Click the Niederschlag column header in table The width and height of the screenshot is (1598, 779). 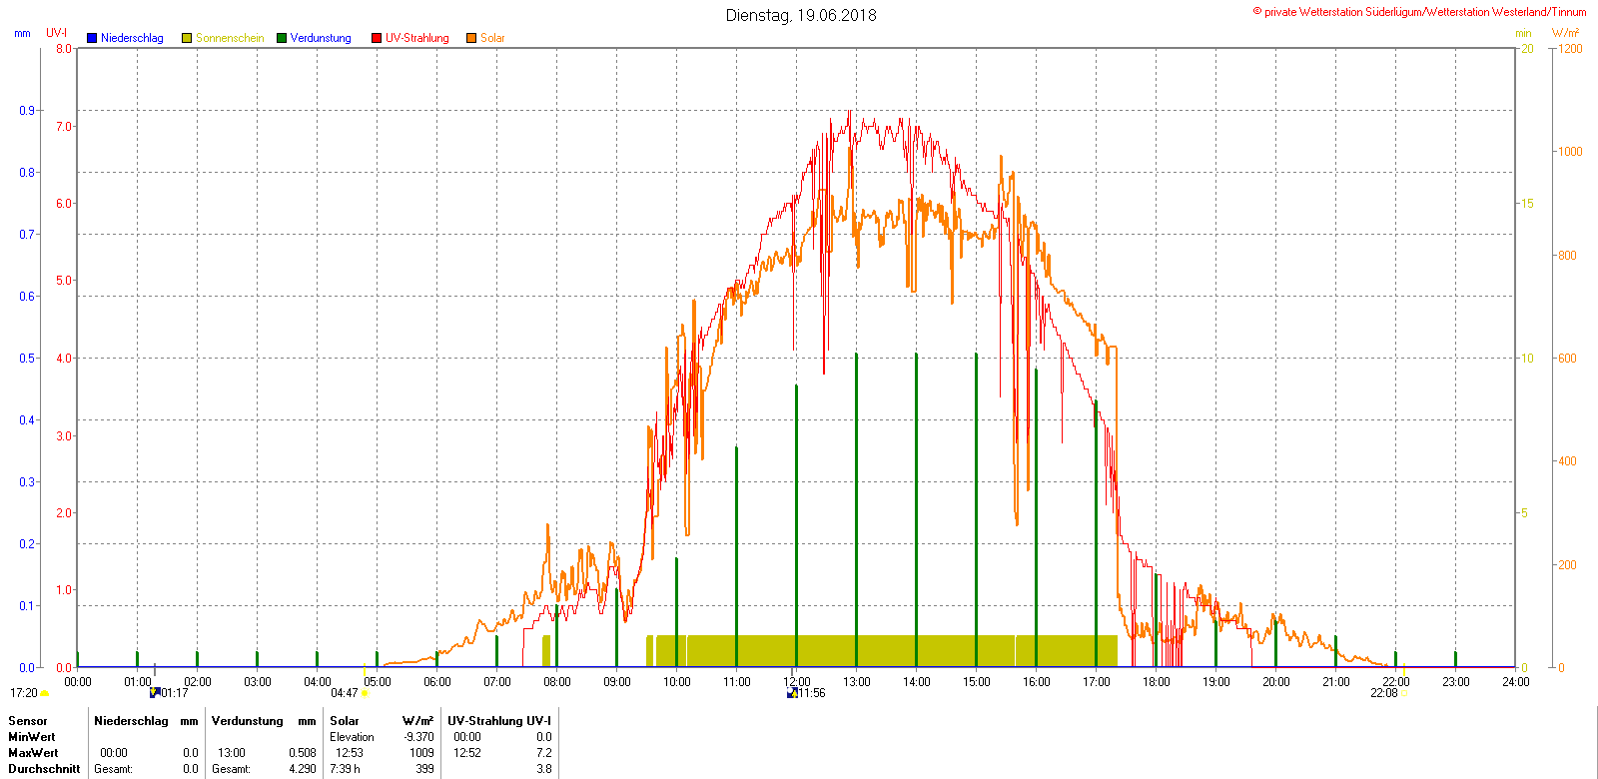coord(131,721)
